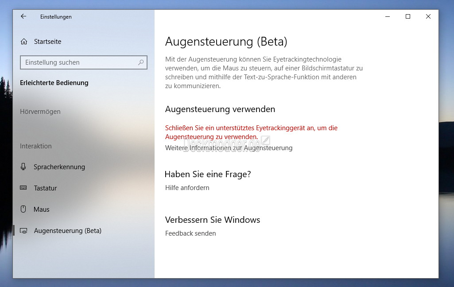Select the Tastatur keyboard icon

point(23,188)
